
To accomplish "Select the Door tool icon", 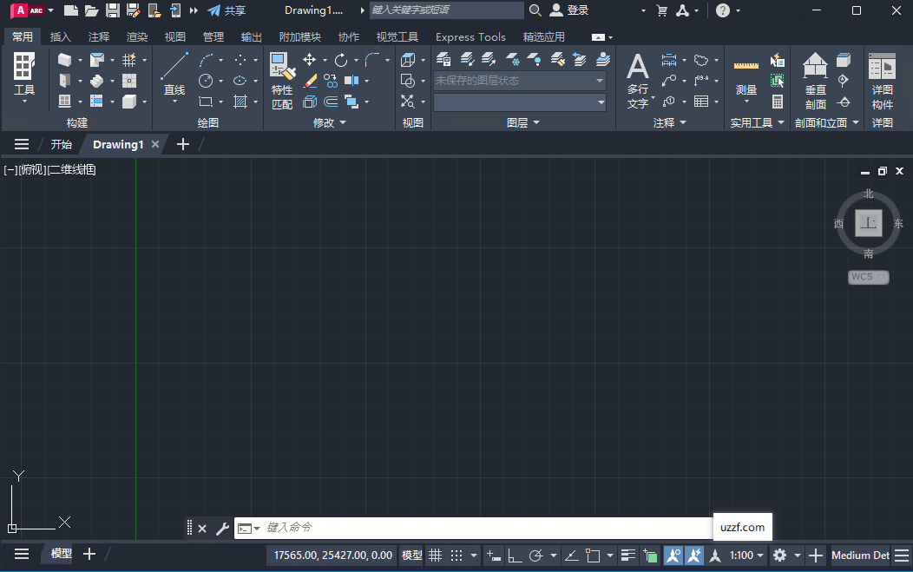I will point(64,81).
